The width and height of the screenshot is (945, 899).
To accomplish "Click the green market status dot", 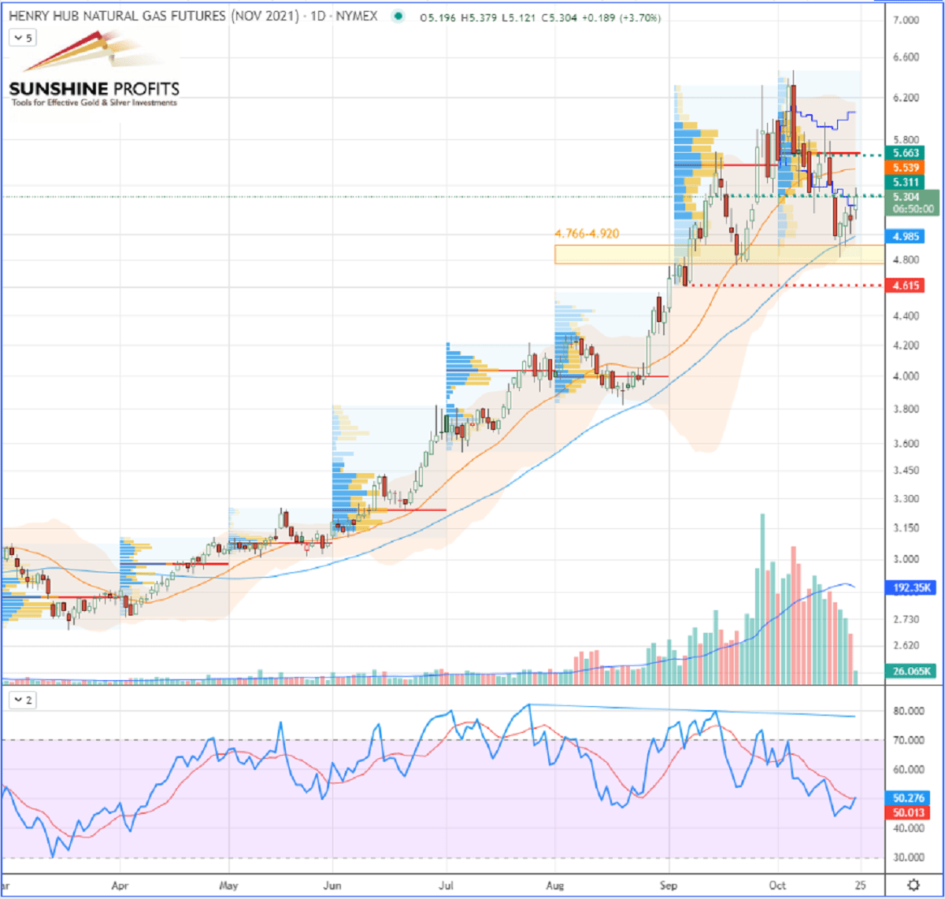I will (x=402, y=17).
